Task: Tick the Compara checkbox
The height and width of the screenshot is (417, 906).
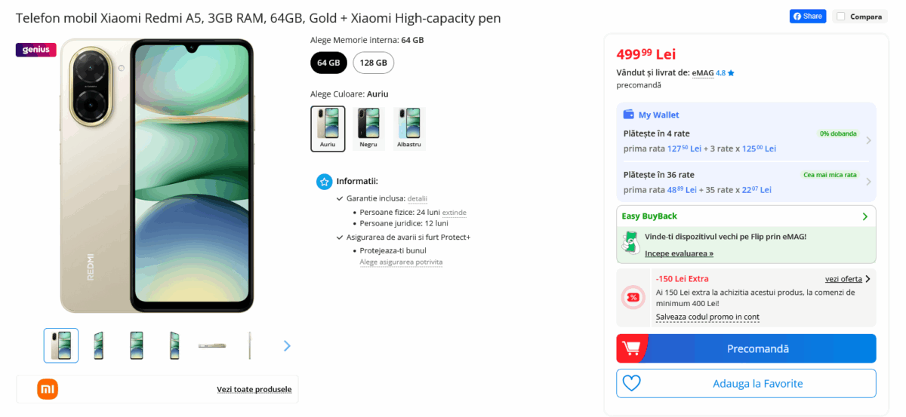Action: 841,17
